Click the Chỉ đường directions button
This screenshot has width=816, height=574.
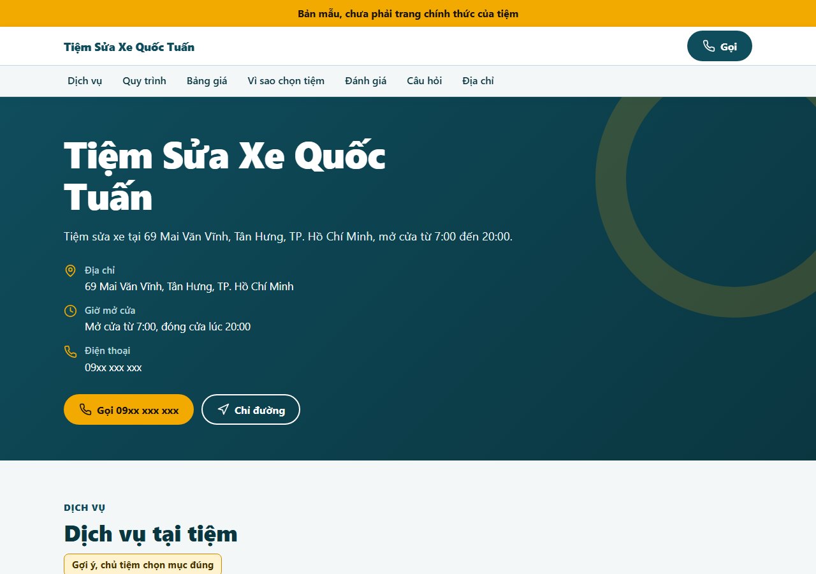[251, 409]
